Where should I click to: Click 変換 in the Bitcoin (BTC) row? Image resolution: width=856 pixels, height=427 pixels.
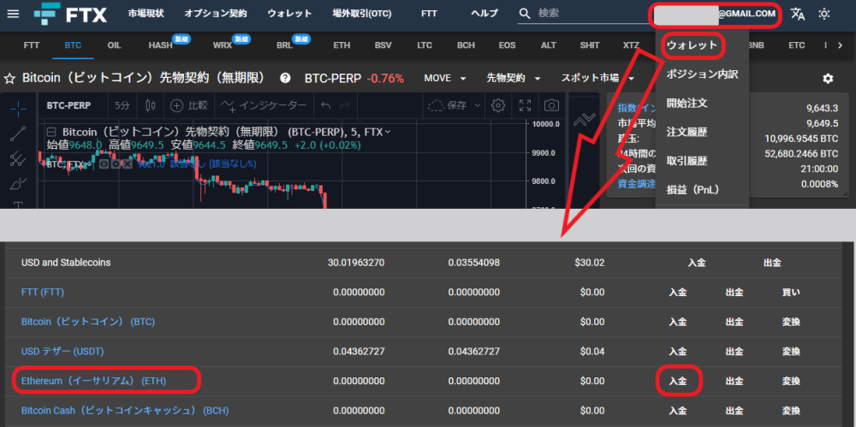(791, 322)
